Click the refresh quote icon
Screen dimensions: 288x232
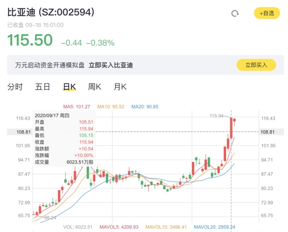235,14
